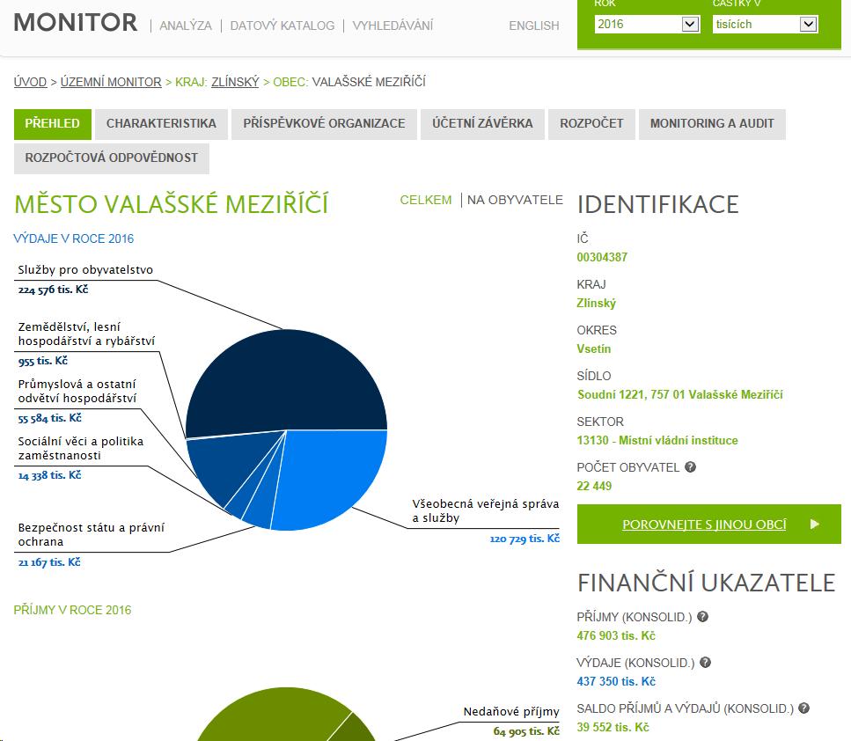Click the balance value 39 552 tis. Kč

pos(613,727)
